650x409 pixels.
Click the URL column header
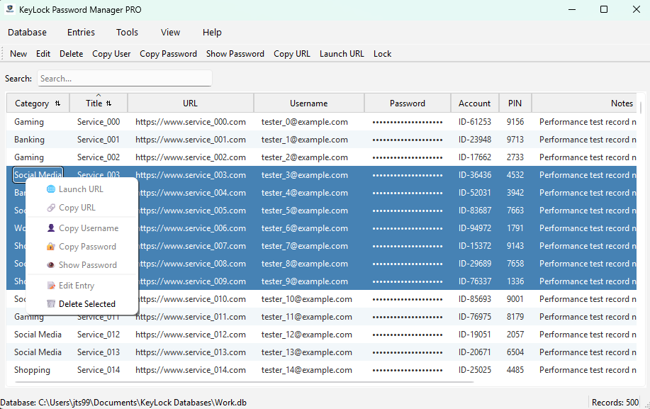point(191,103)
